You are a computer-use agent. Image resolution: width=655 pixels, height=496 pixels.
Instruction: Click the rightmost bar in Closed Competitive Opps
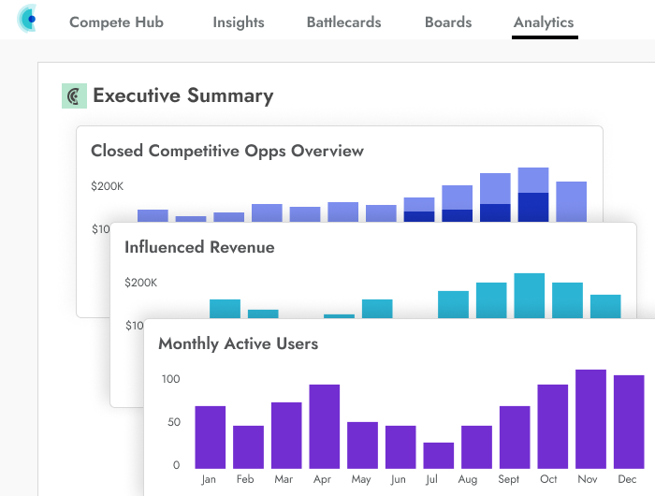click(571, 201)
